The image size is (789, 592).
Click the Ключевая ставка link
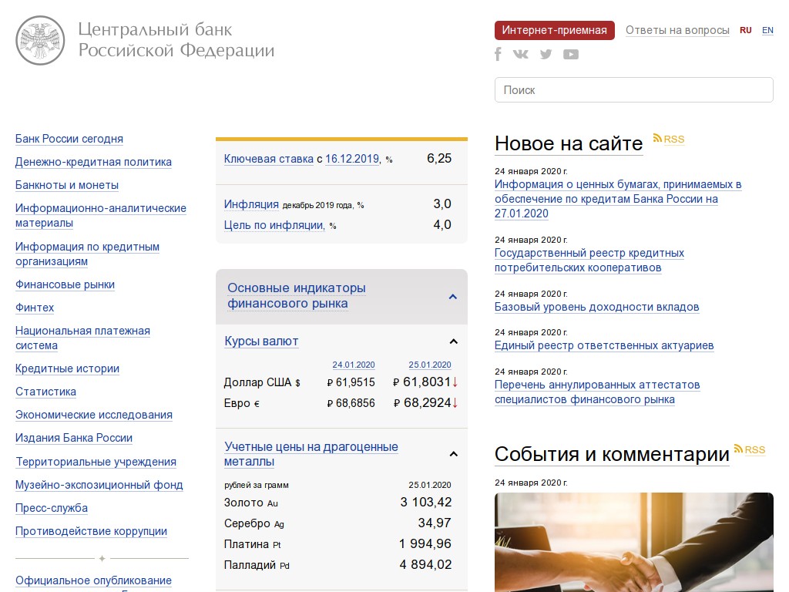point(269,159)
